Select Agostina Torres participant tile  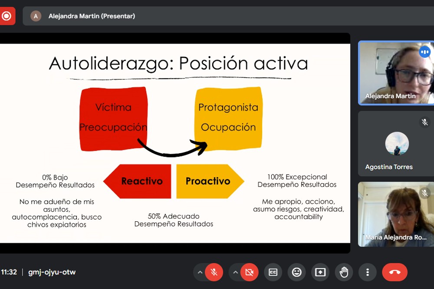click(396, 144)
